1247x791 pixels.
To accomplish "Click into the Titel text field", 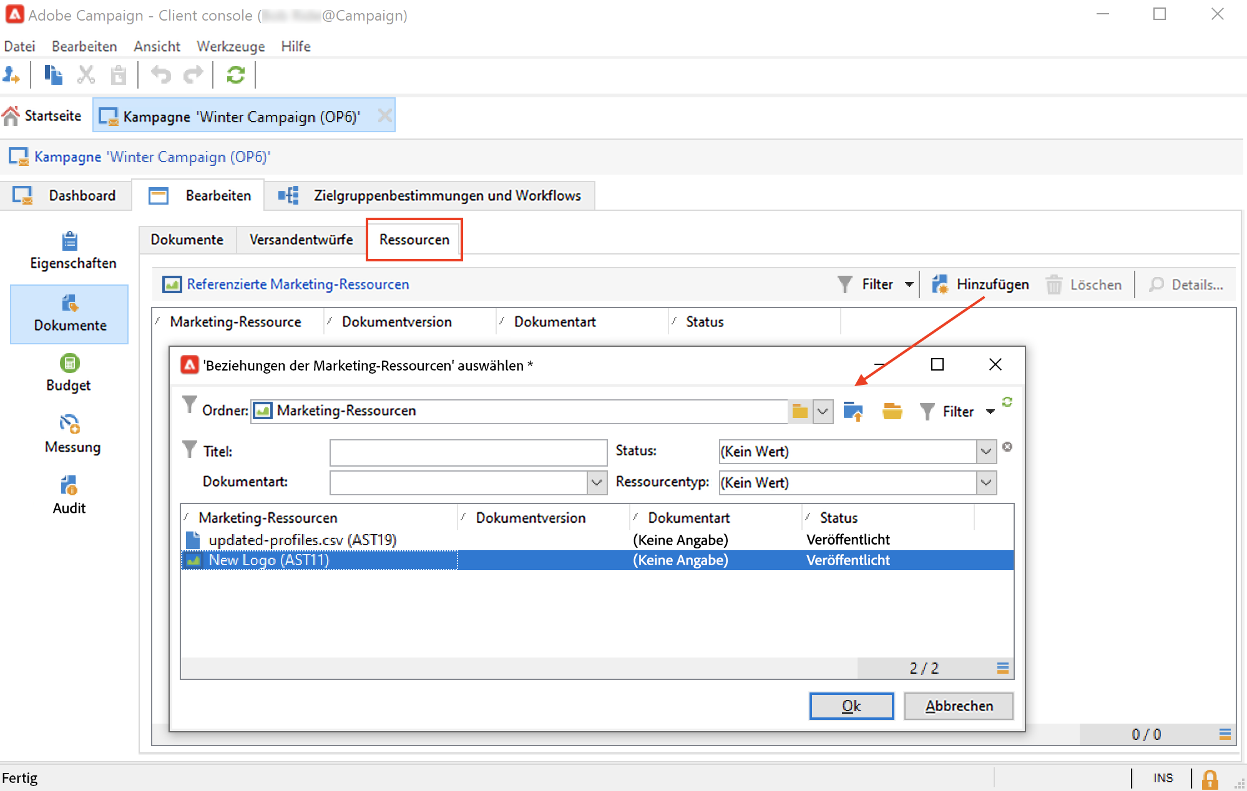I will click(x=468, y=452).
